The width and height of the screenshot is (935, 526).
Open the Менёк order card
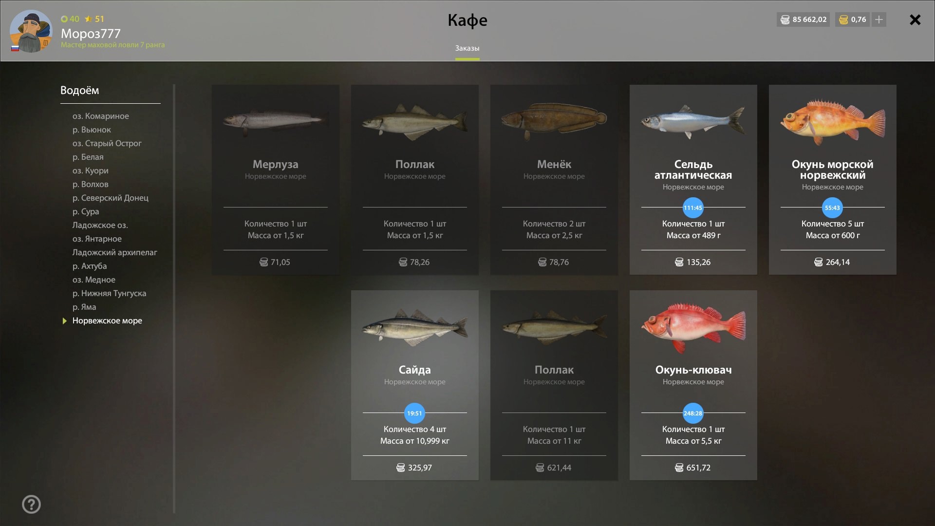(x=554, y=180)
